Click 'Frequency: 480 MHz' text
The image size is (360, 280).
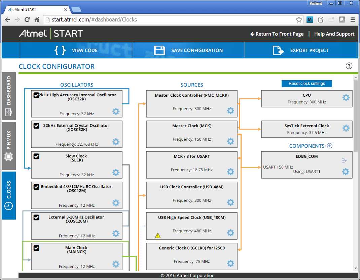[192, 231]
